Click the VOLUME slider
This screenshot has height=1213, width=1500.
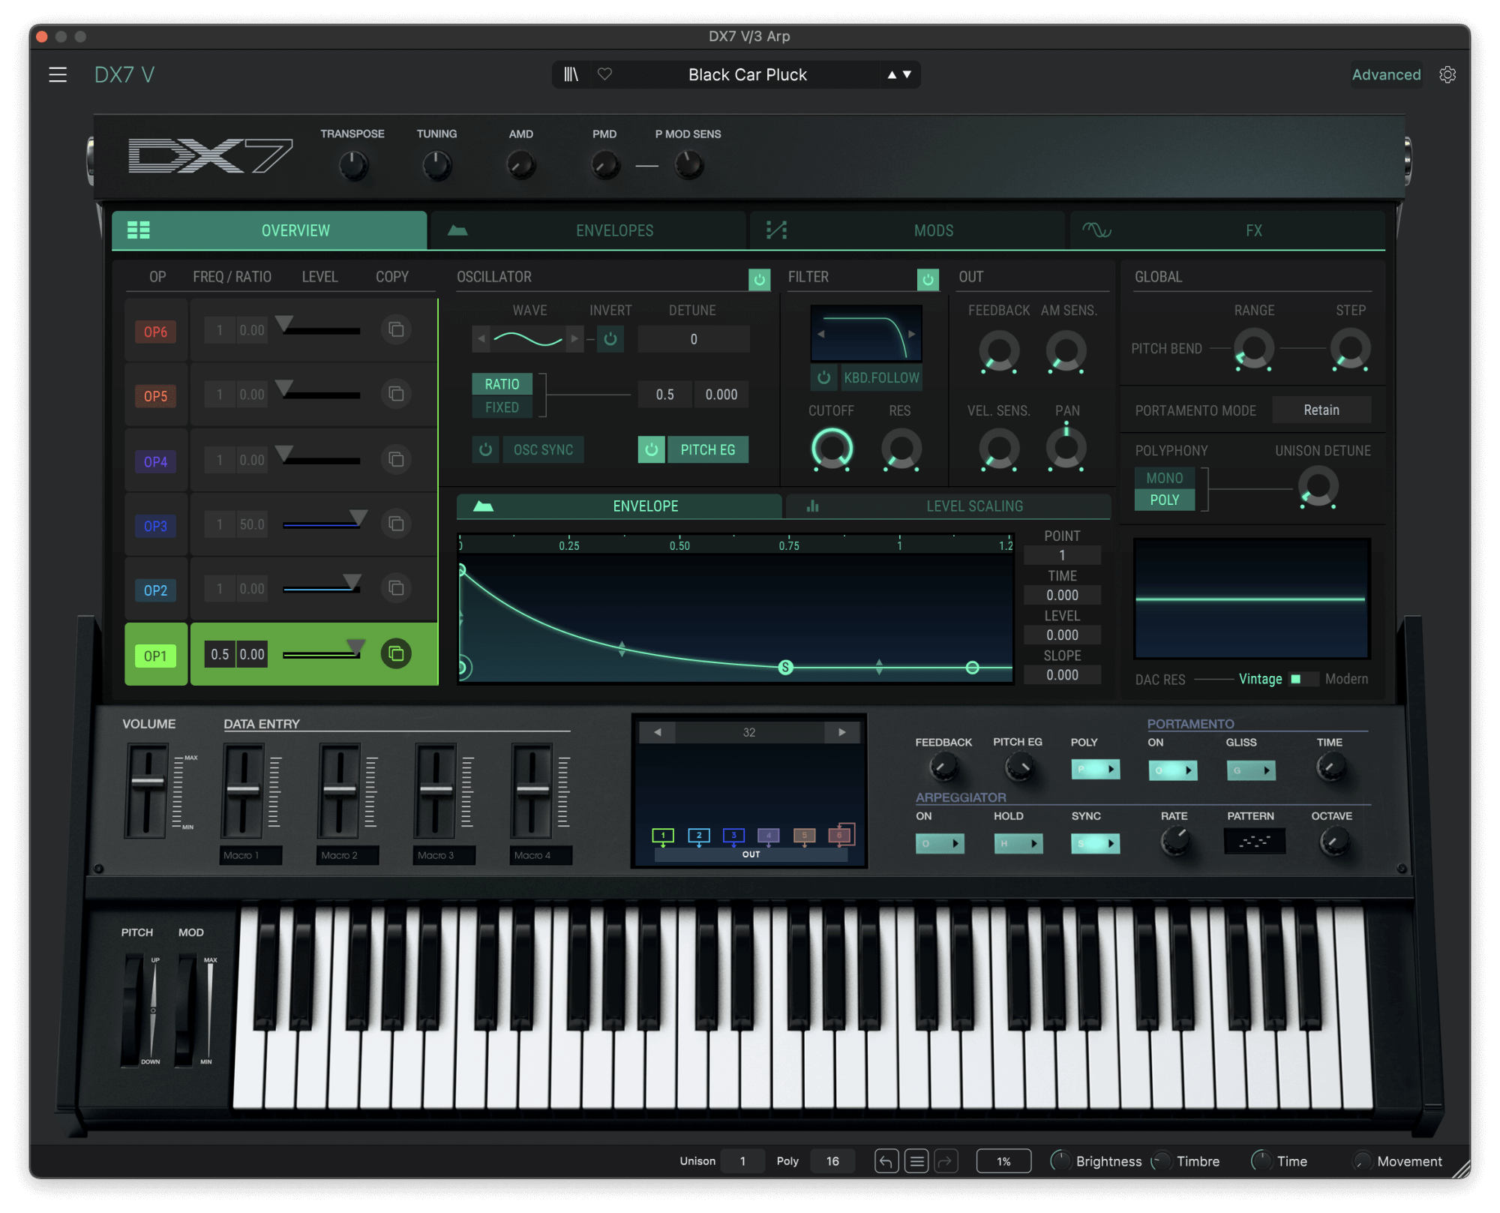point(148,782)
